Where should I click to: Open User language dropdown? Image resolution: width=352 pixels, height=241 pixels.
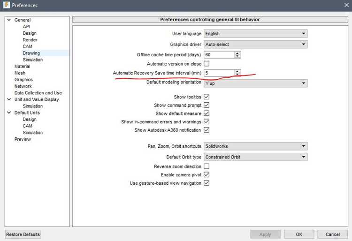click(255, 34)
